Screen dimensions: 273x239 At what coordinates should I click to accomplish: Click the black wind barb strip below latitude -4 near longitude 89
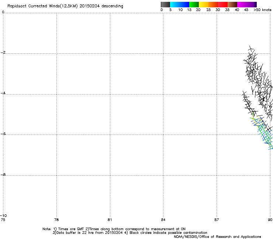coord(249,104)
